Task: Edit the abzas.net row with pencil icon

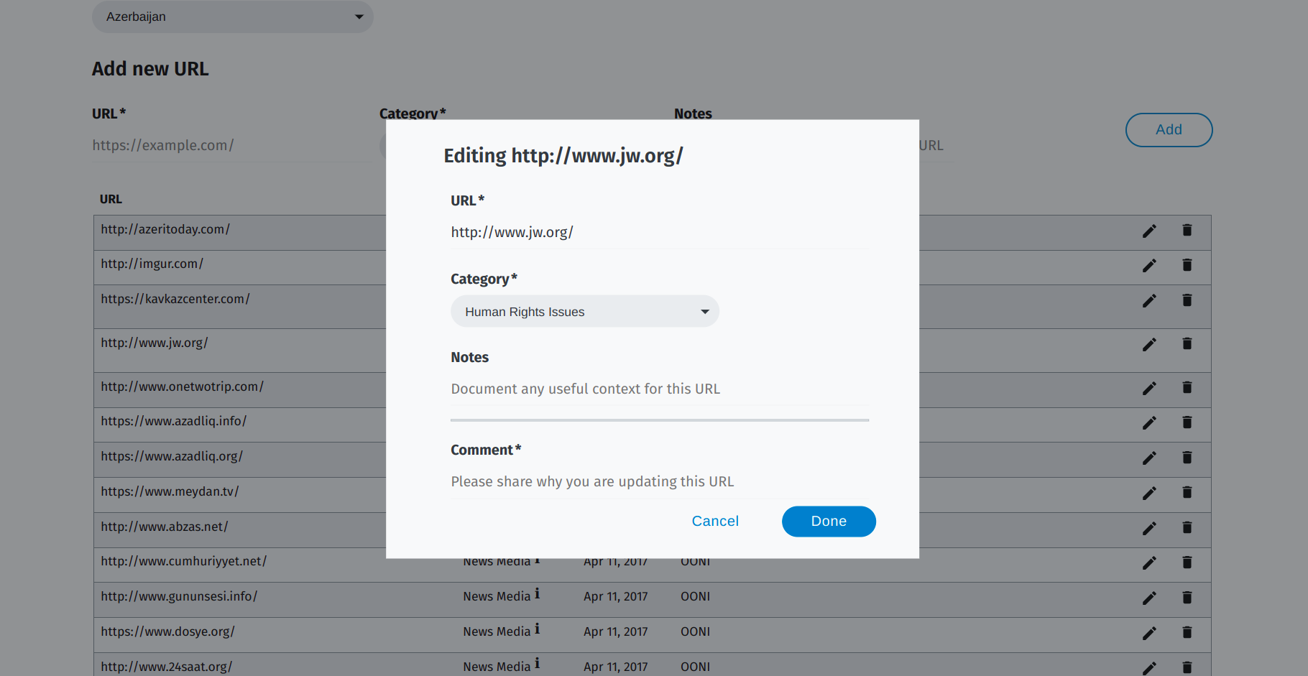Action: pos(1149,528)
